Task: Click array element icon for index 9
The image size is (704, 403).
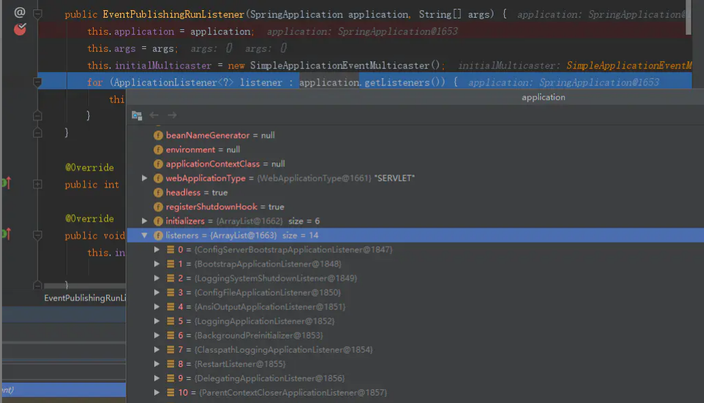Action: click(171, 379)
